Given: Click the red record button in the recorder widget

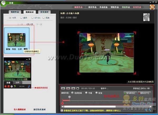Looking at the screenshot, I should [6, 87].
